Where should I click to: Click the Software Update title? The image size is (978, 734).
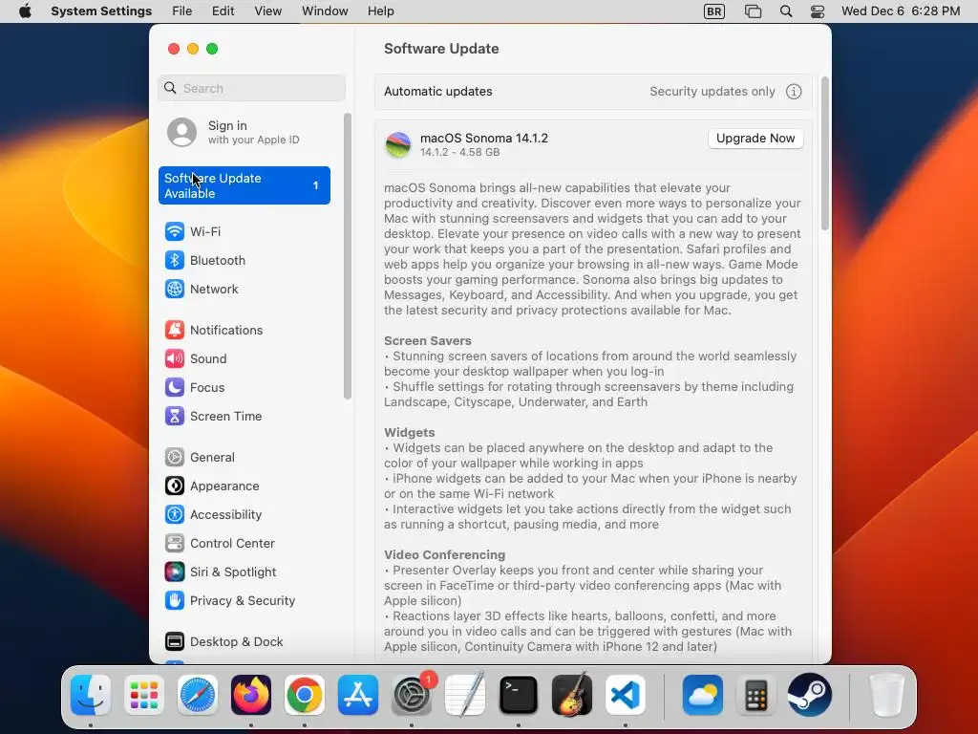(441, 49)
